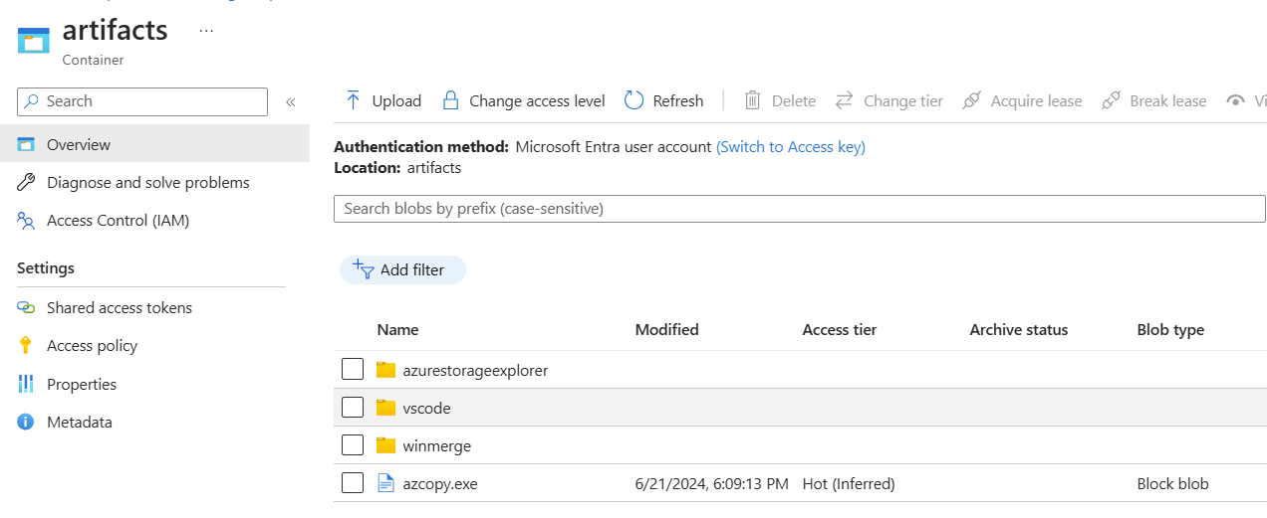Collapse the sidebar with the double chevron
This screenshot has height=518, width=1267.
point(291,101)
